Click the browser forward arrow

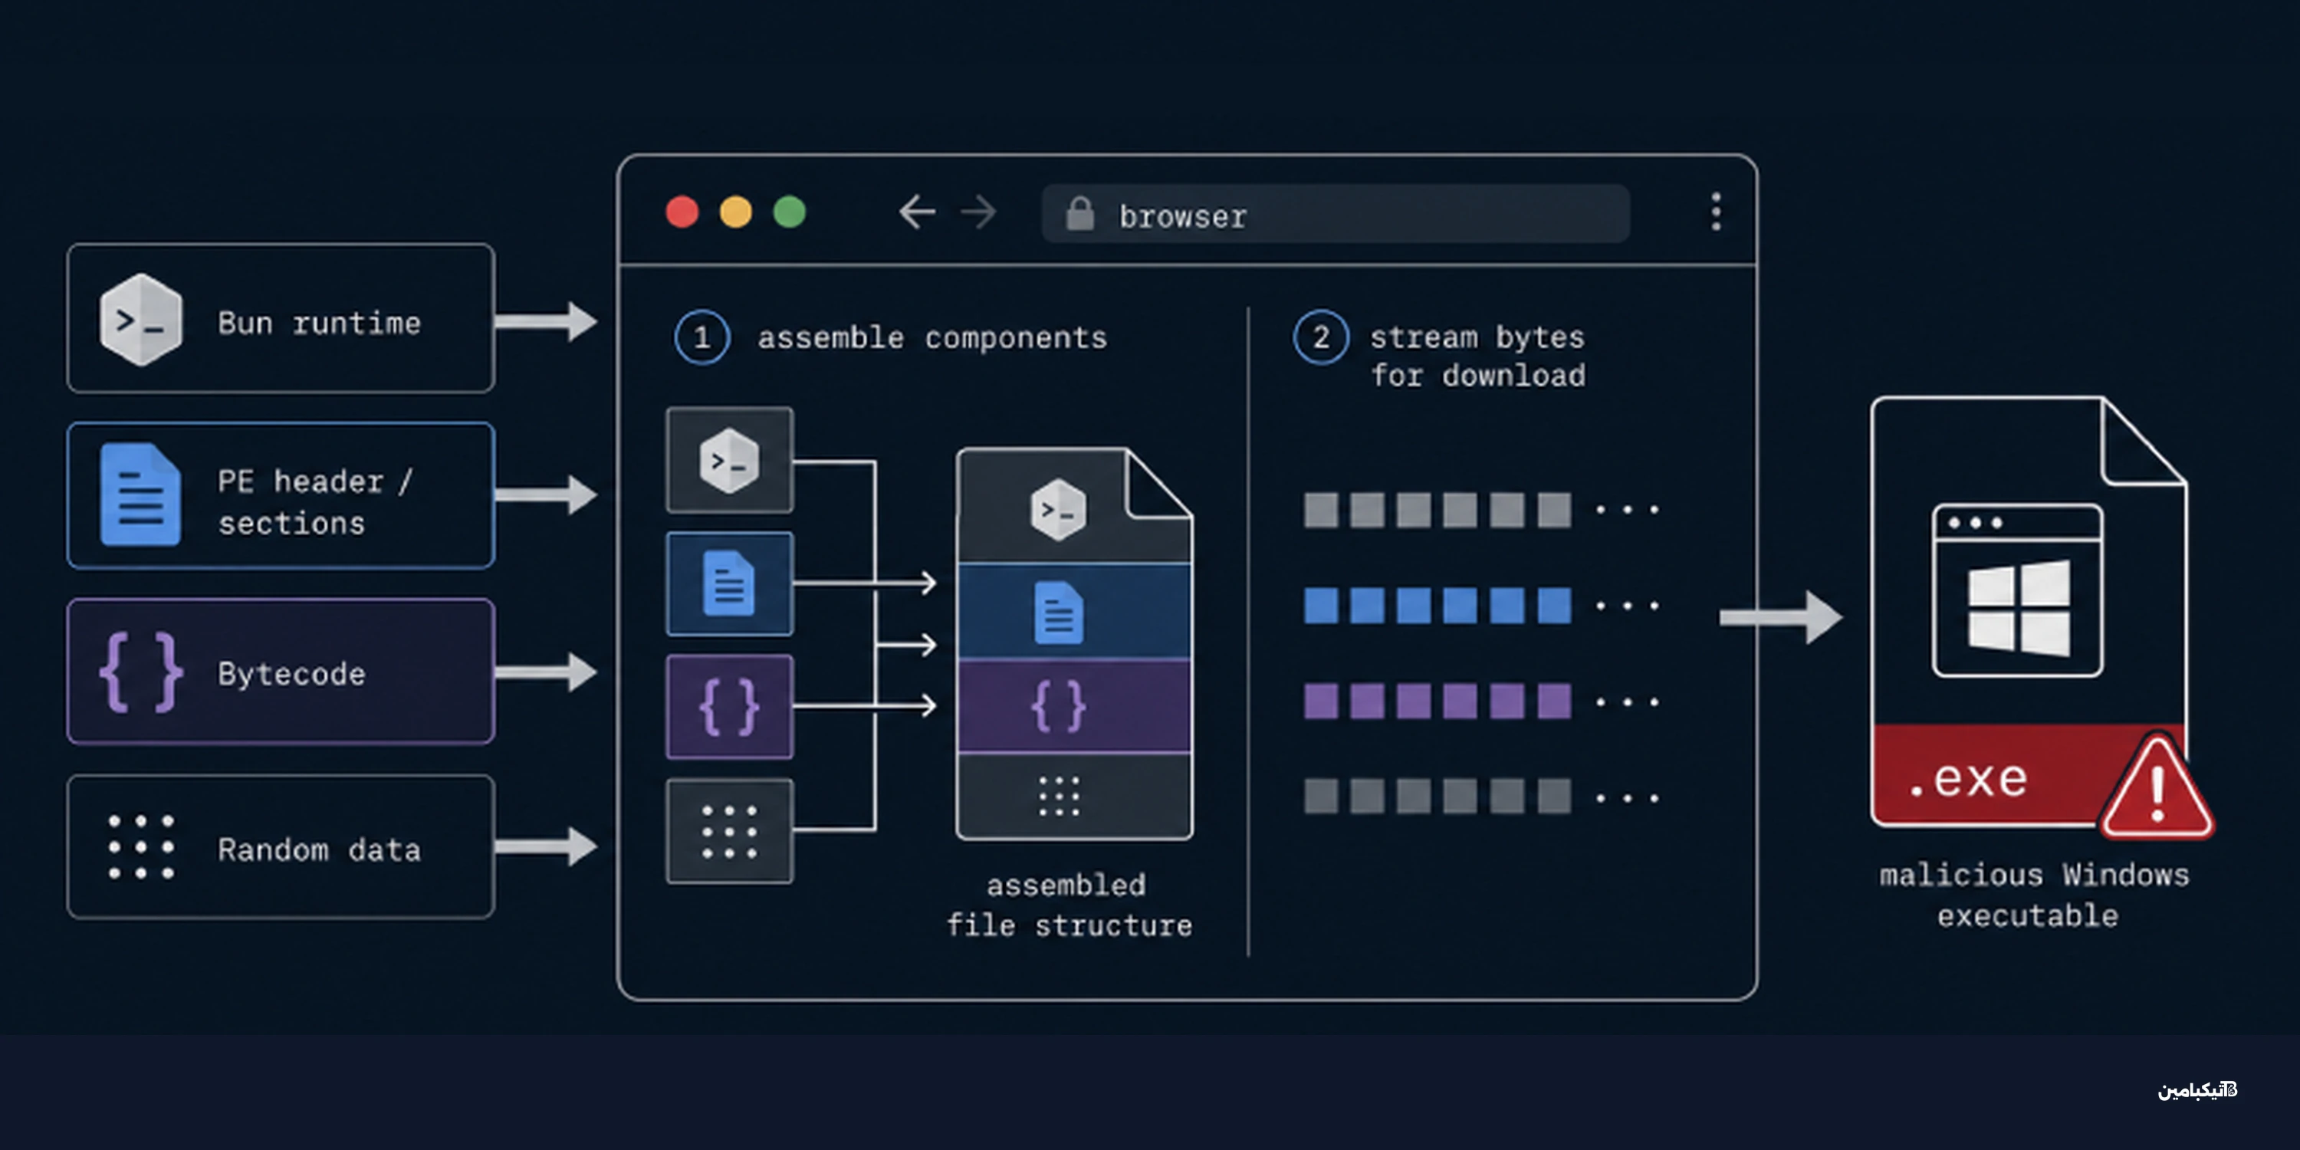(x=978, y=212)
